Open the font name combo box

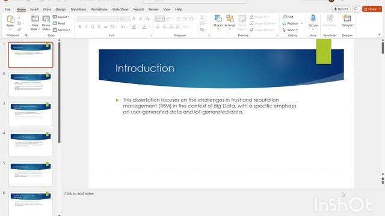click(x=97, y=19)
